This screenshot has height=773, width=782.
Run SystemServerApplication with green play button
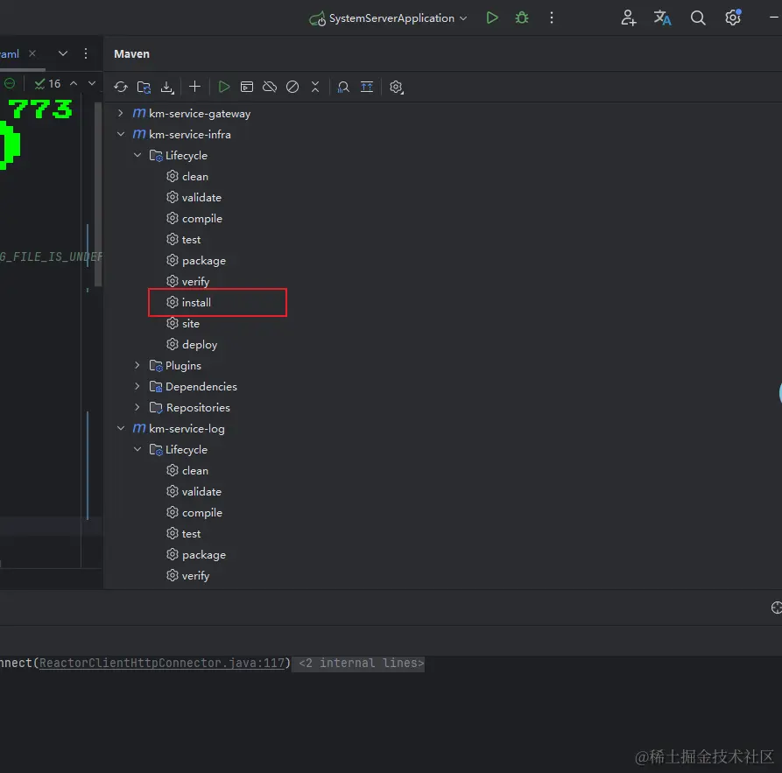coord(492,18)
